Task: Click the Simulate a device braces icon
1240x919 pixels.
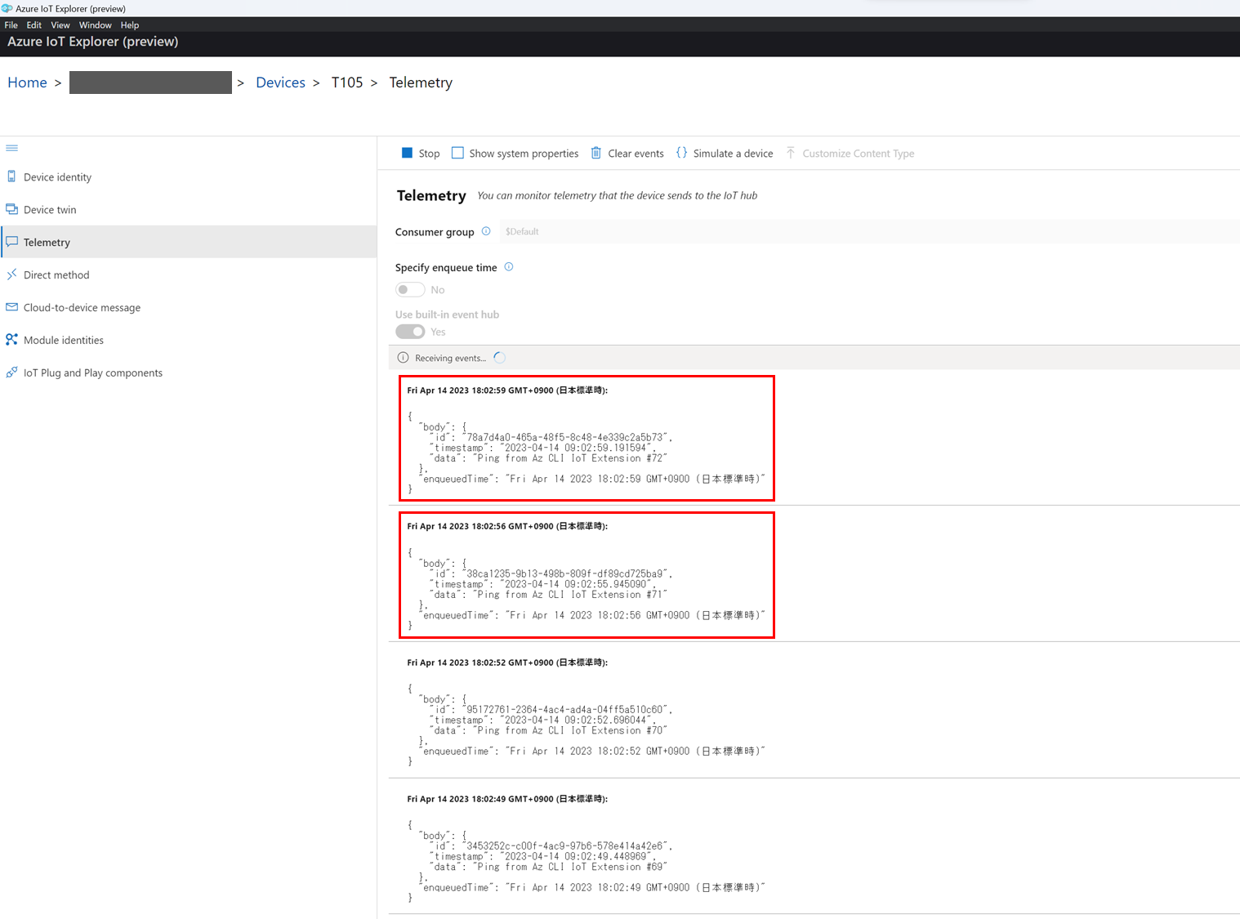Action: 681,153
